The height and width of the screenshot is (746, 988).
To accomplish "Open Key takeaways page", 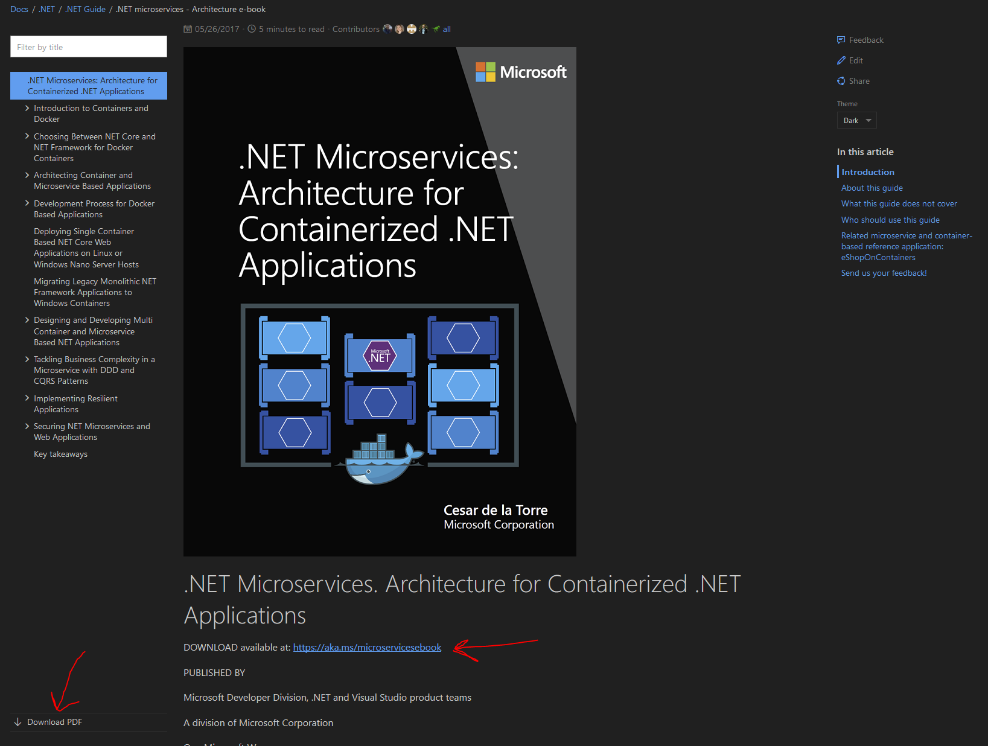I will (60, 454).
